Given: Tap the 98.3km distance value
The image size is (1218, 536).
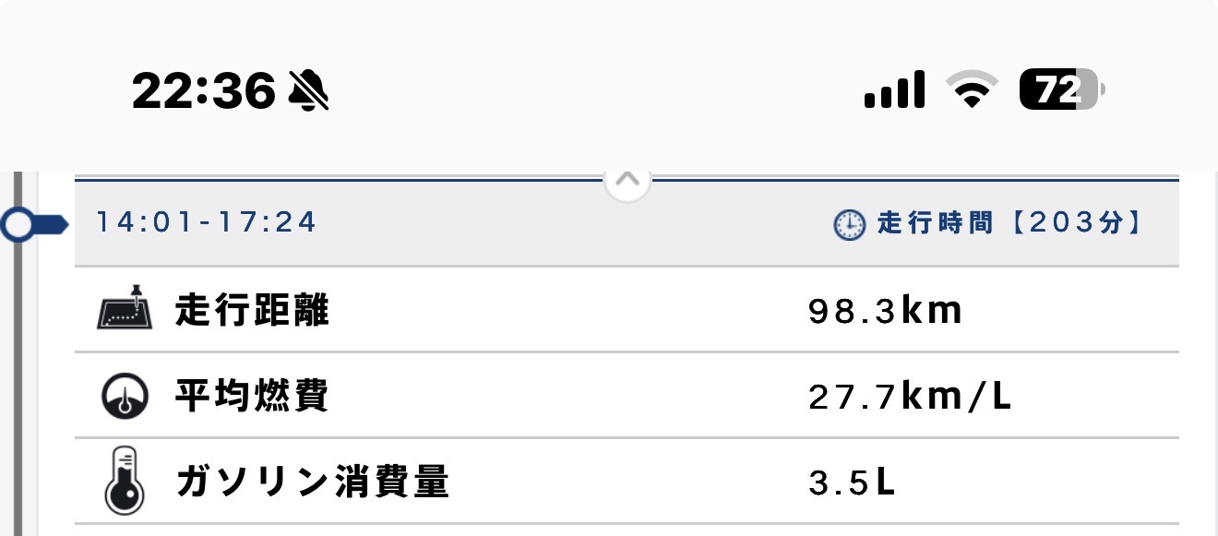Looking at the screenshot, I should click(x=885, y=311).
